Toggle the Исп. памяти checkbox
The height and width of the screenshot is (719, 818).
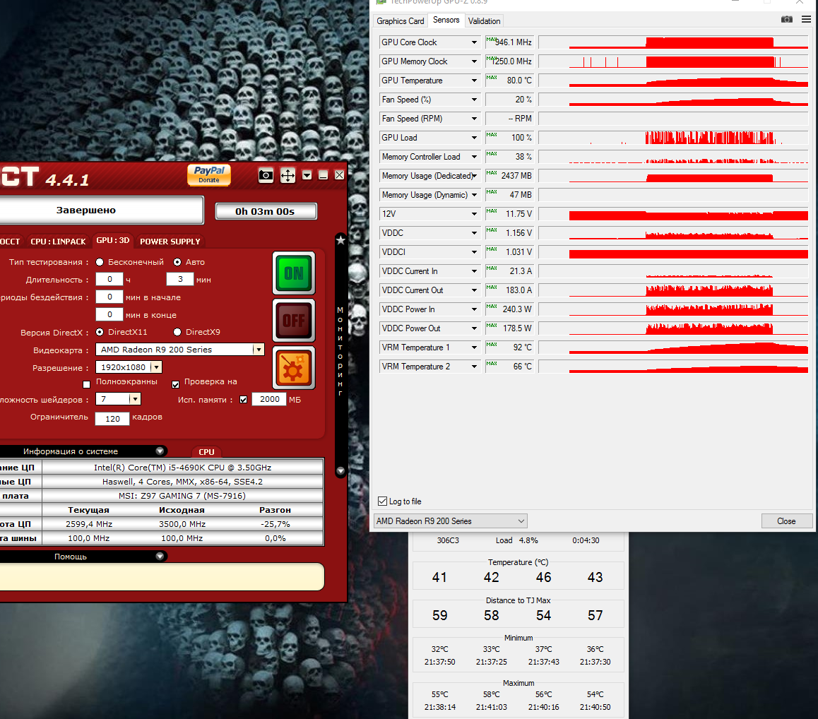click(x=243, y=400)
